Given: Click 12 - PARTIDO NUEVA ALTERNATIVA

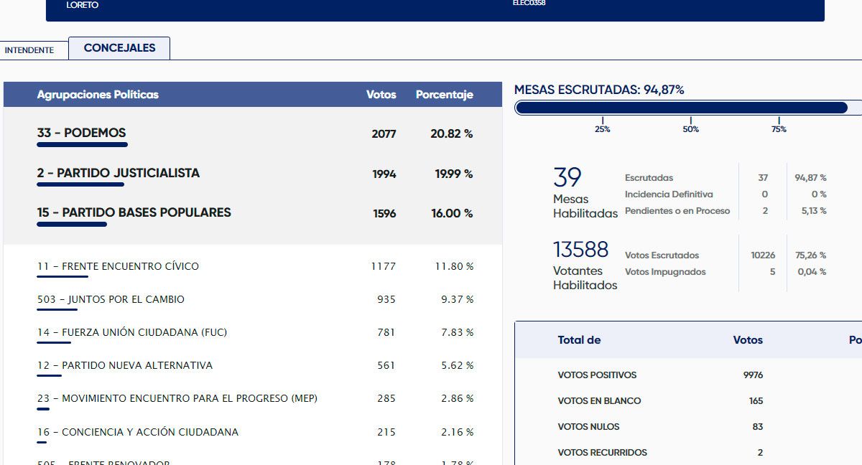Looking at the screenshot, I should (125, 365).
